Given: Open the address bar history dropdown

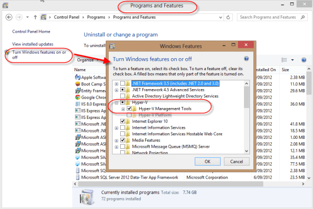Looking at the screenshot, I should click(221, 17).
